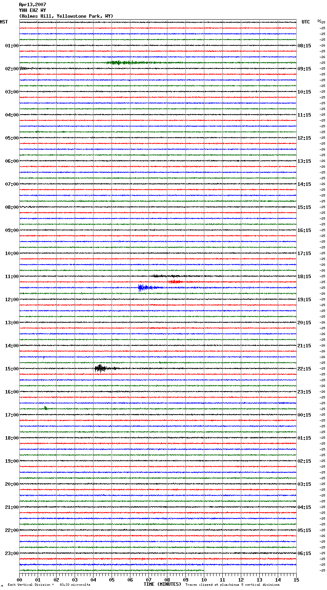Click minute axis tick label 12

[241, 580]
